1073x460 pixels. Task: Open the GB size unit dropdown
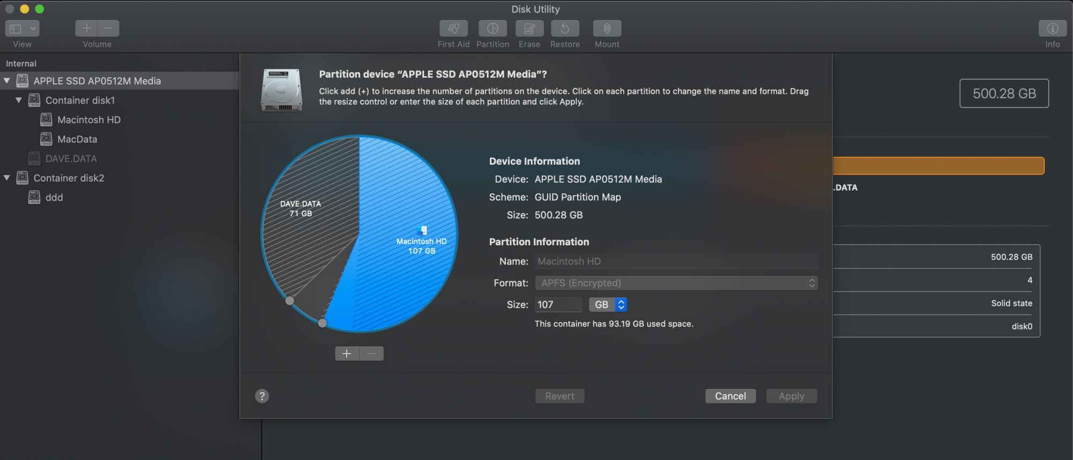click(608, 304)
